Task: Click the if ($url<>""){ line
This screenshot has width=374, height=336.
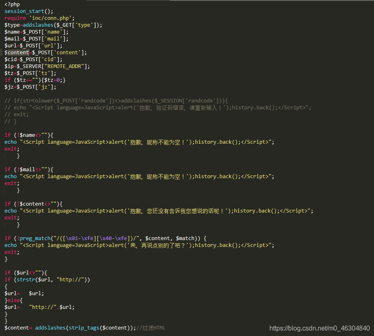Action: coord(26,272)
